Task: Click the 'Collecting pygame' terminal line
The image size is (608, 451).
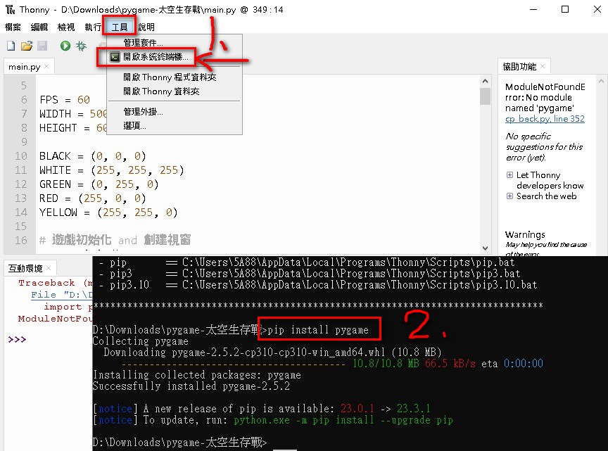Action: click(141, 341)
